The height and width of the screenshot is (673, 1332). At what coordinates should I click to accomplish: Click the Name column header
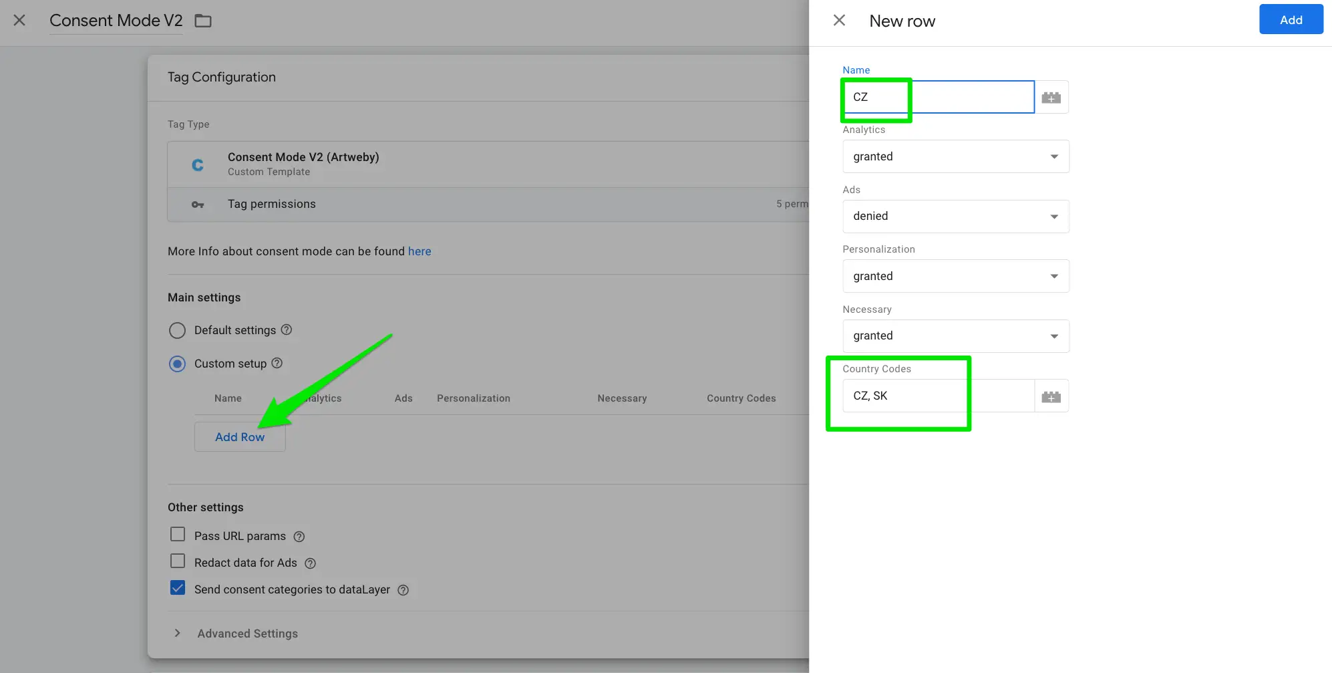[228, 398]
